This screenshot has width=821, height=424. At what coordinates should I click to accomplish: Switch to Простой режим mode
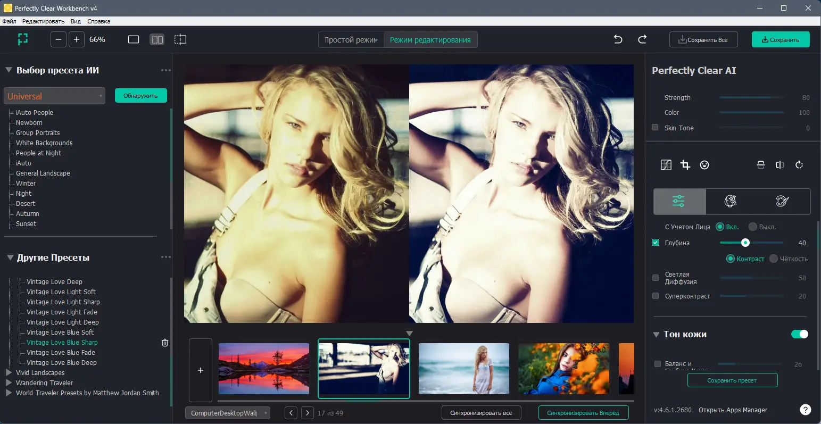351,39
